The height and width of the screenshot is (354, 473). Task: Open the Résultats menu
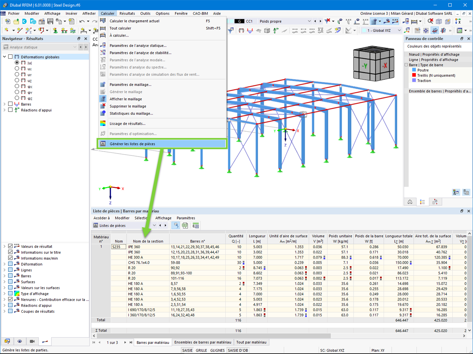pos(127,14)
